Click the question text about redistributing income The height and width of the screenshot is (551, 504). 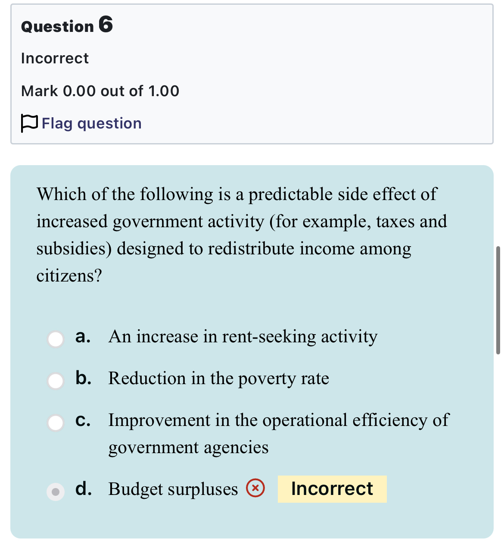(x=241, y=235)
